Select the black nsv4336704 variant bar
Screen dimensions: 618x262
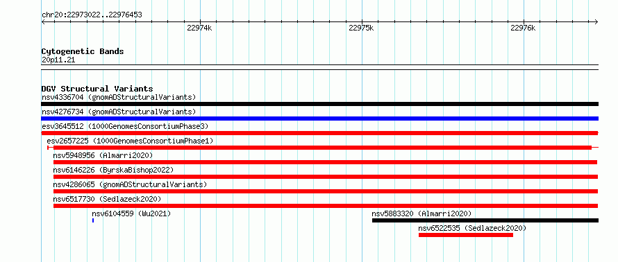pos(319,104)
